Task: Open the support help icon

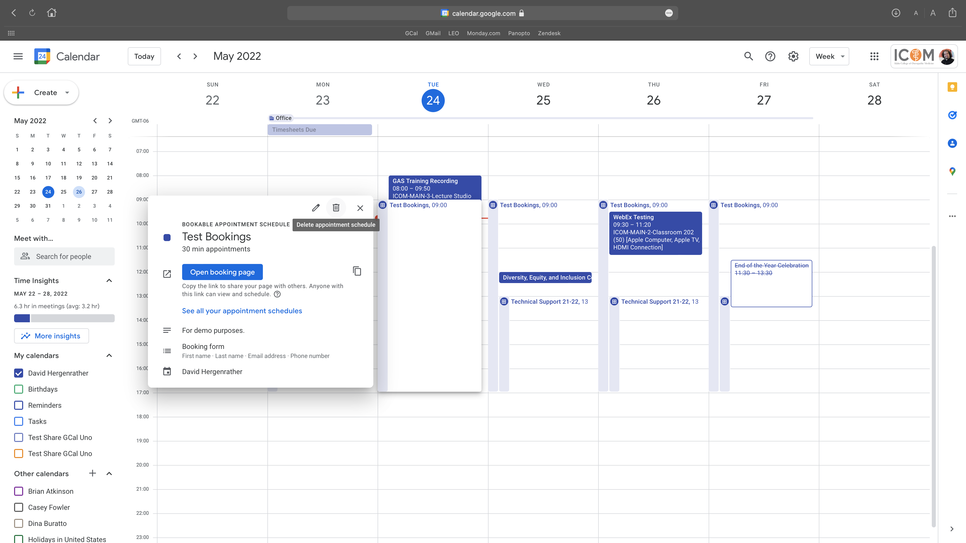Action: coord(770,56)
